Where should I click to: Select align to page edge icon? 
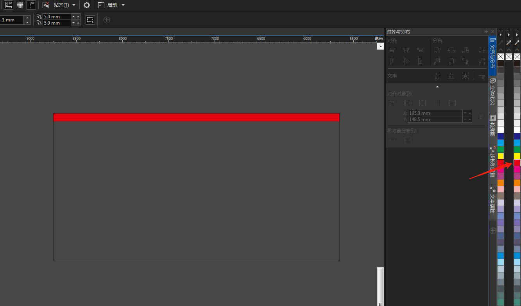coord(407,103)
